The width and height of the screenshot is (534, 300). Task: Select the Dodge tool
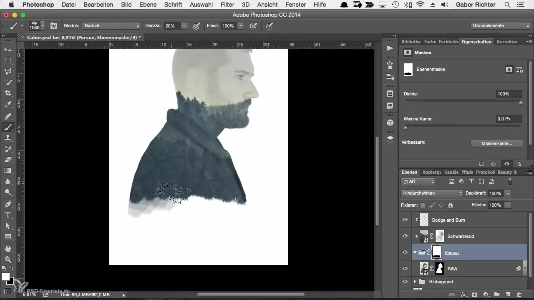(x=8, y=192)
